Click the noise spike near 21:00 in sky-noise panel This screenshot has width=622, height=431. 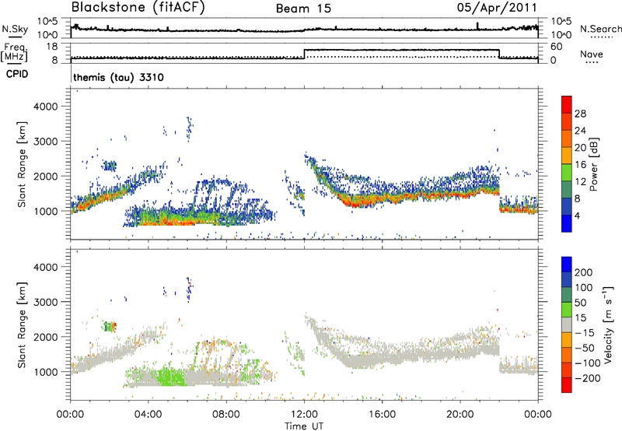pos(477,26)
